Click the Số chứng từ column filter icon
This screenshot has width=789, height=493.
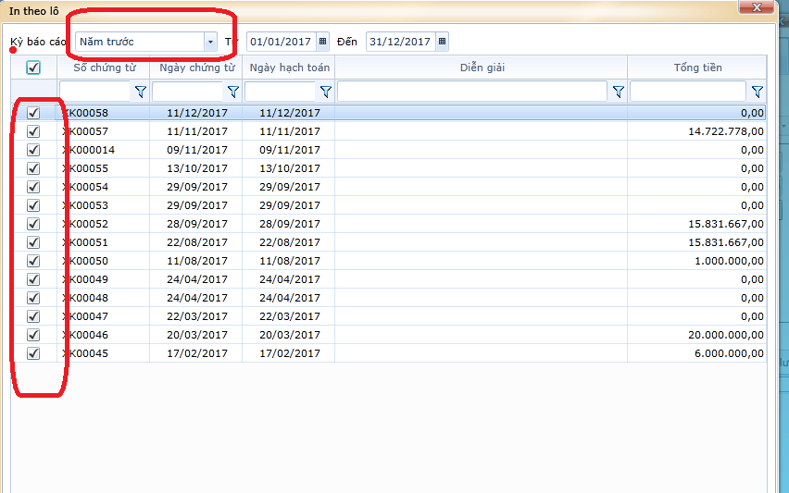click(x=141, y=92)
